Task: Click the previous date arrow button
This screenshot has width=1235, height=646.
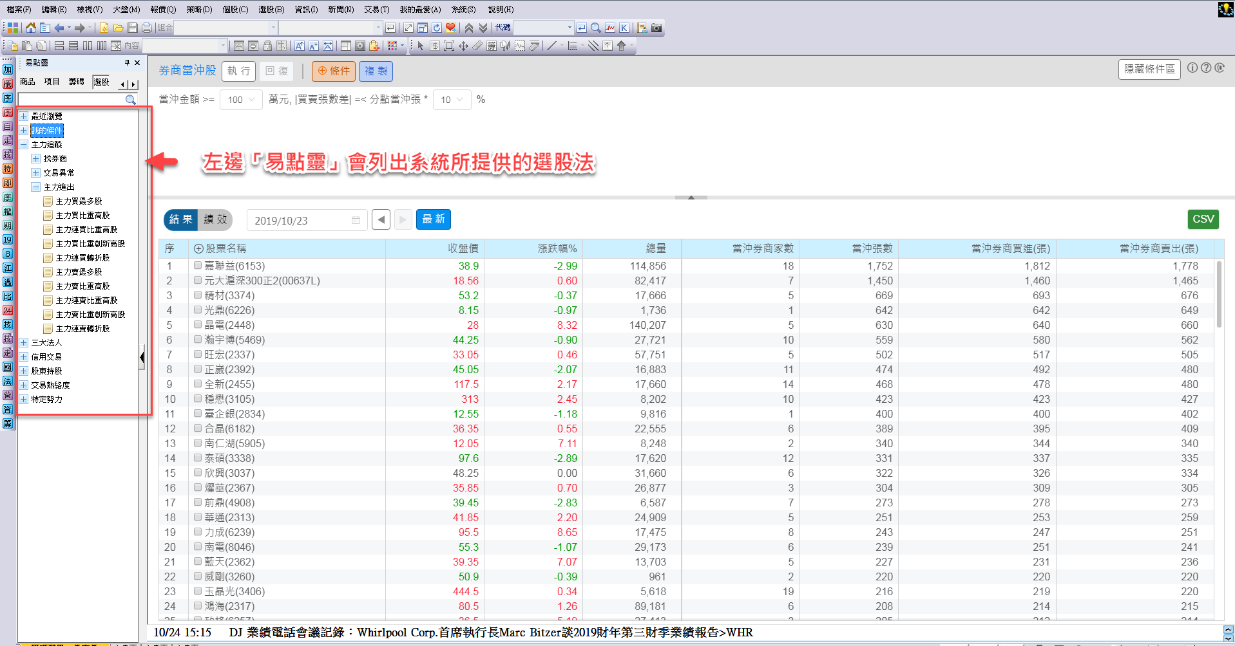Action: click(381, 219)
